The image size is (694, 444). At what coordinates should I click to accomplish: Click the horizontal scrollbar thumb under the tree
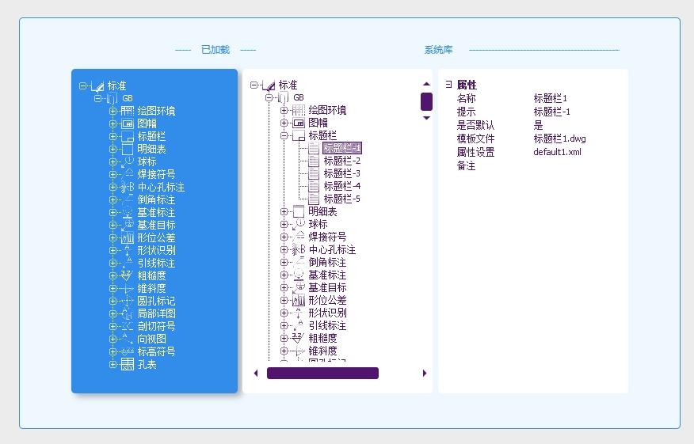tap(322, 374)
